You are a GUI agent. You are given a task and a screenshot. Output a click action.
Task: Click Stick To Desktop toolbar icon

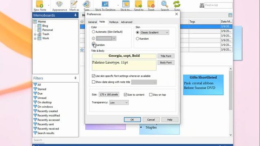tap(105, 6)
